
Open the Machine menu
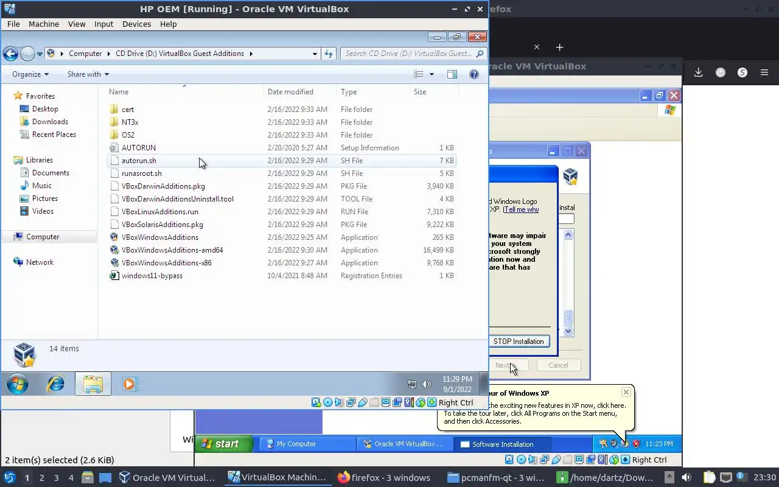tap(44, 24)
